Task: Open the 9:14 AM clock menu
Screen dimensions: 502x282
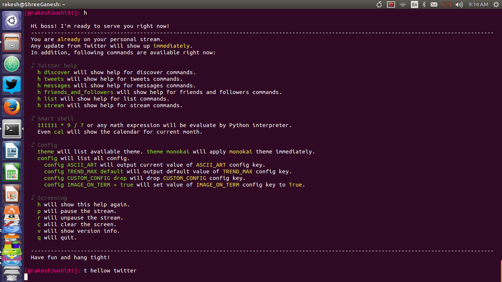Action: 478,4
